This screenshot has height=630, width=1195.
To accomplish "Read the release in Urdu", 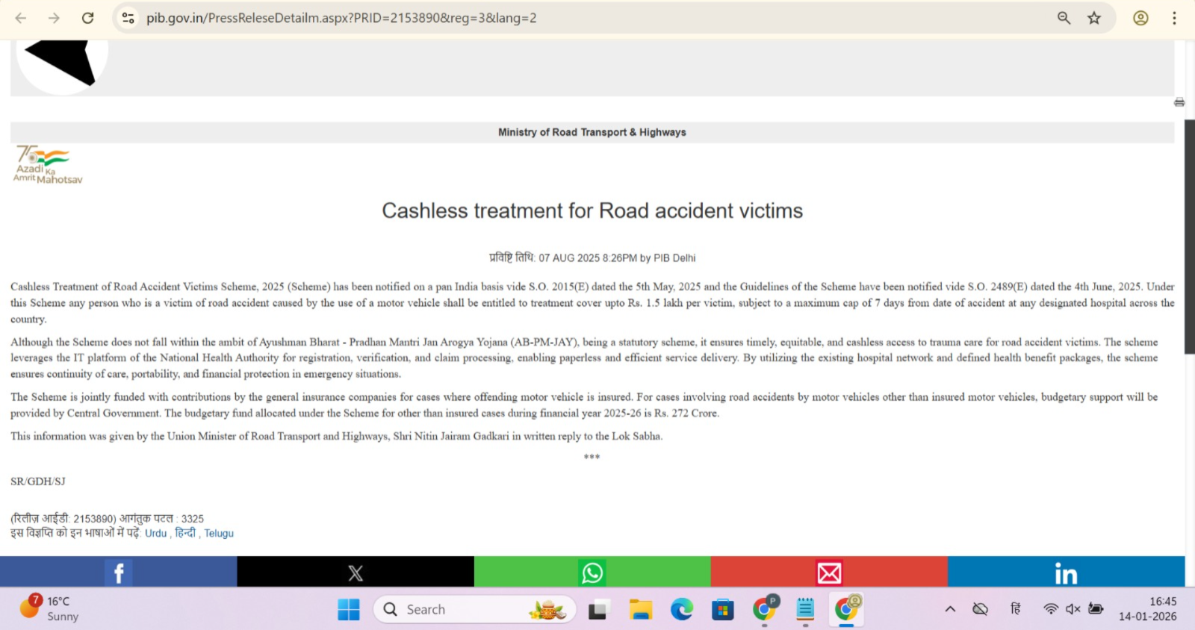I will pos(155,533).
